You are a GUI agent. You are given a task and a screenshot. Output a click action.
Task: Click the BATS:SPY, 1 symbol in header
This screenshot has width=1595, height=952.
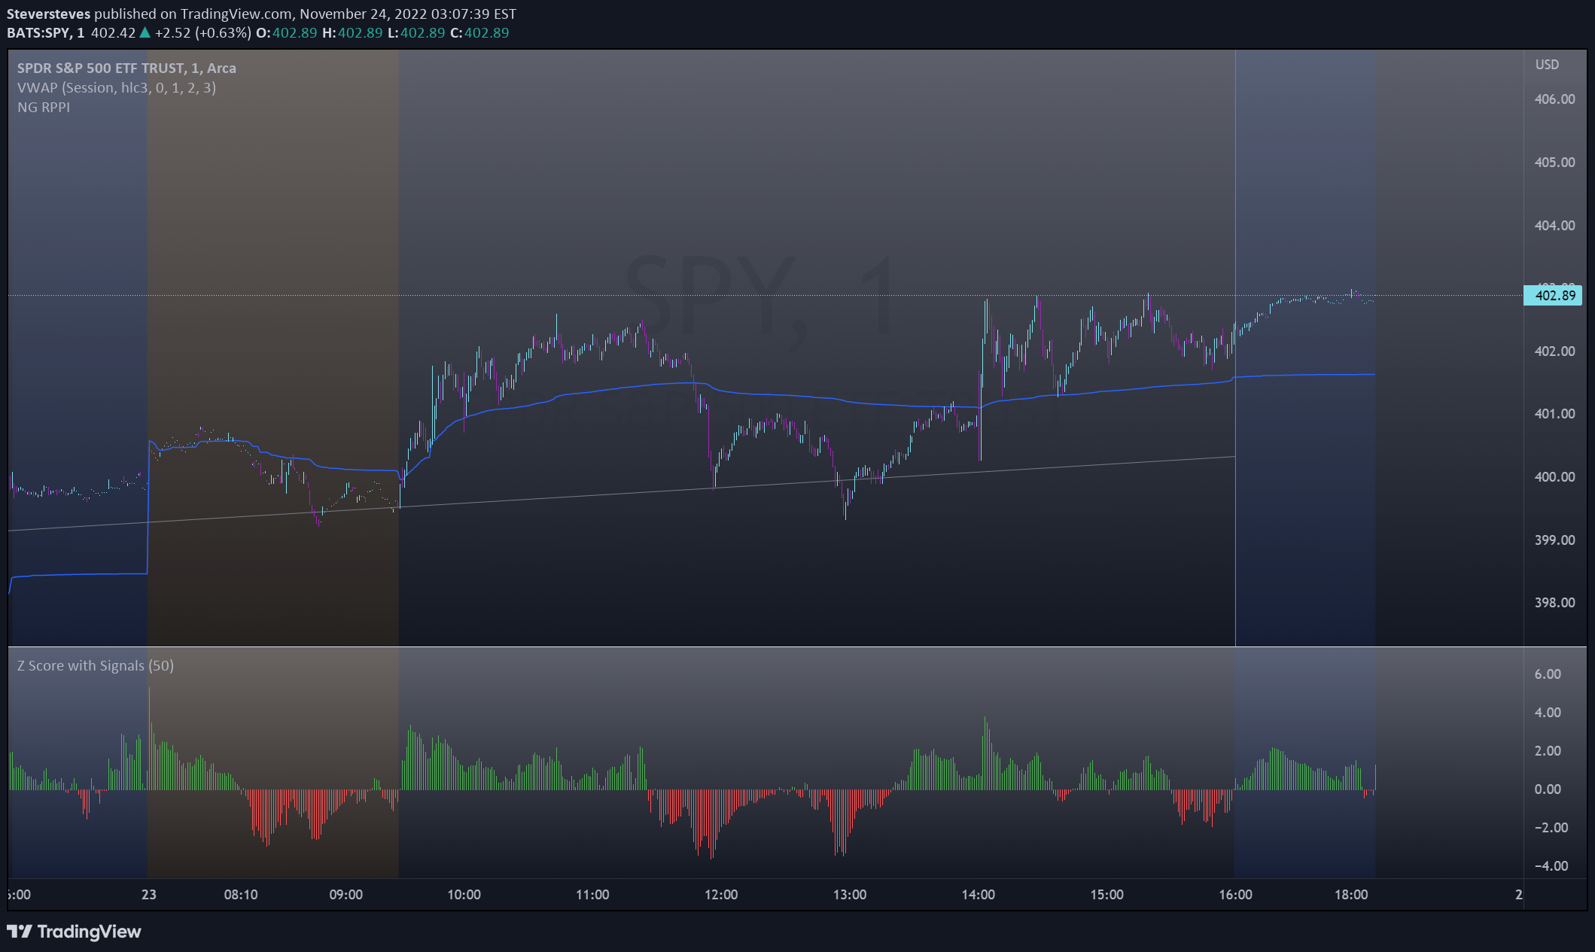coord(46,33)
